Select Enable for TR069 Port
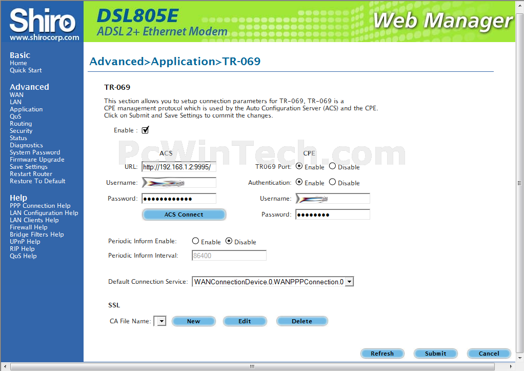Viewport: 524px width, 371px height. pos(299,166)
